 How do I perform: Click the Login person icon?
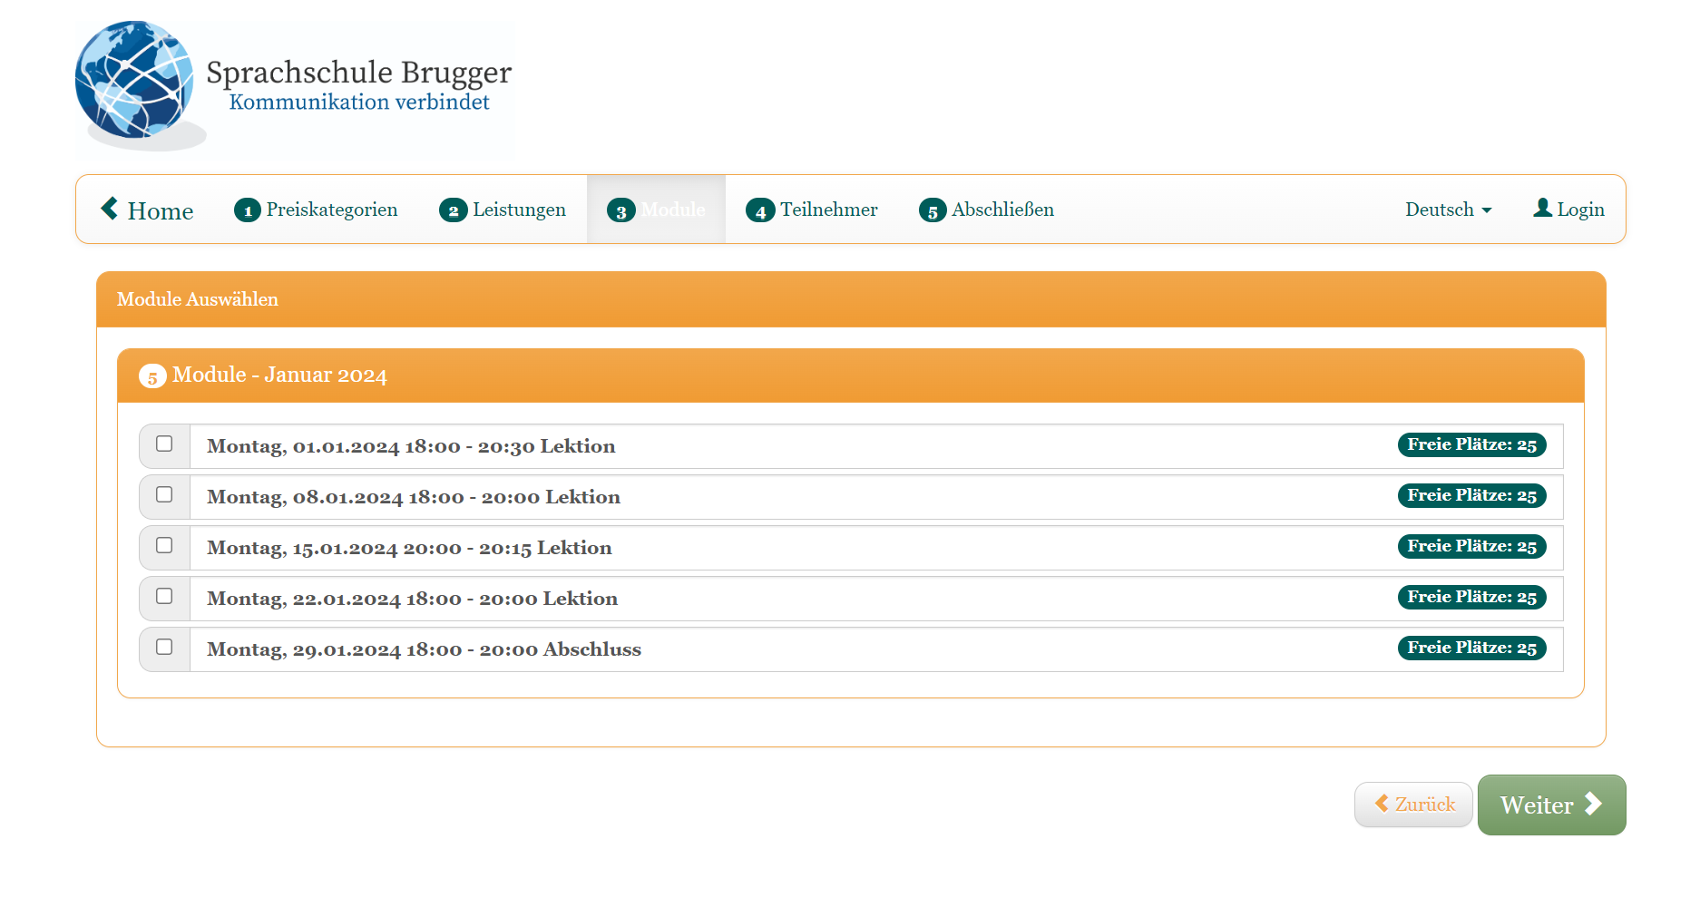tap(1542, 209)
